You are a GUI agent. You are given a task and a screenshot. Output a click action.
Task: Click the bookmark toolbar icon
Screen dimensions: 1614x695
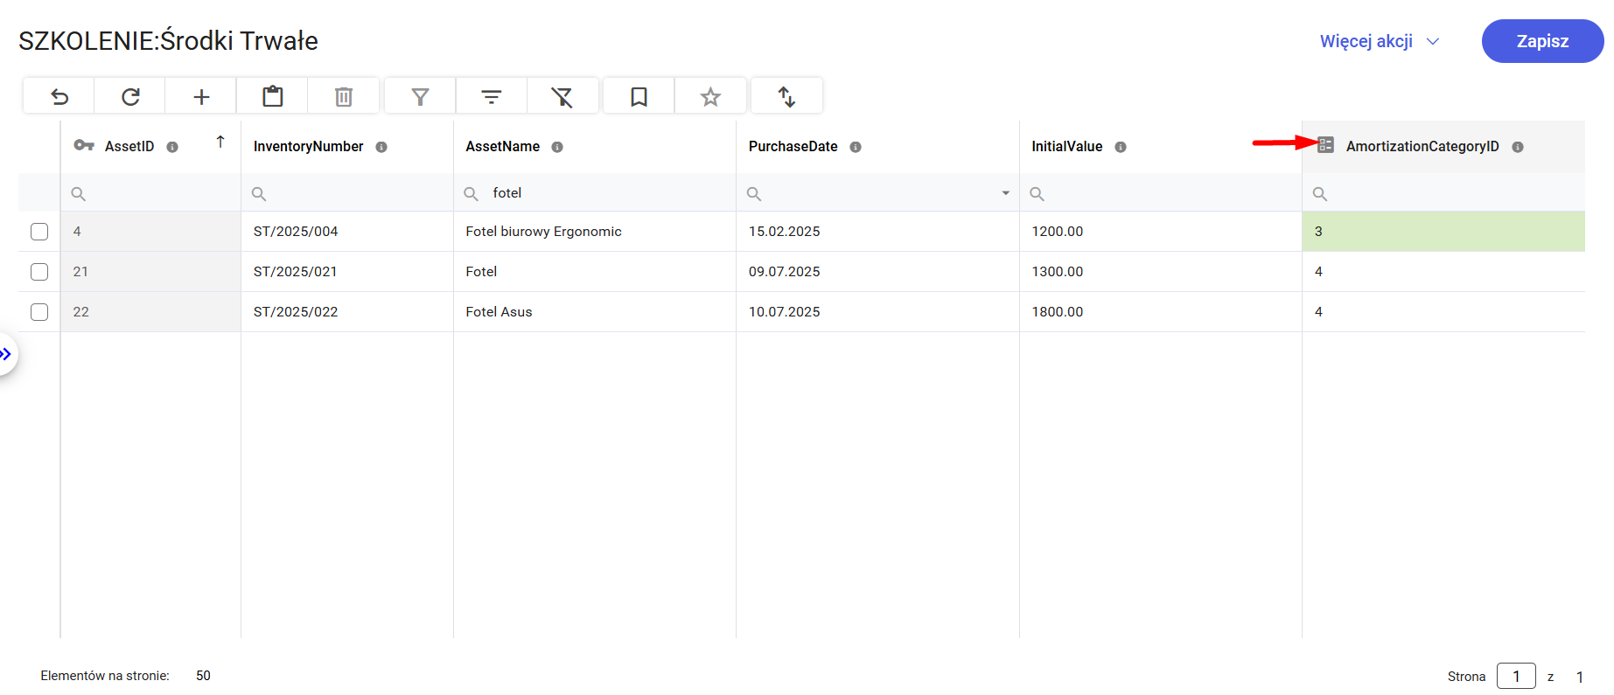(639, 96)
